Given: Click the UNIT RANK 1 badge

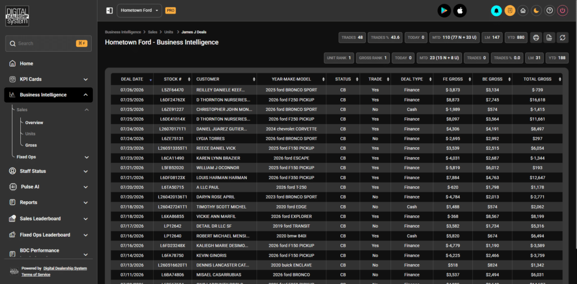Looking at the screenshot, I should tap(339, 58).
